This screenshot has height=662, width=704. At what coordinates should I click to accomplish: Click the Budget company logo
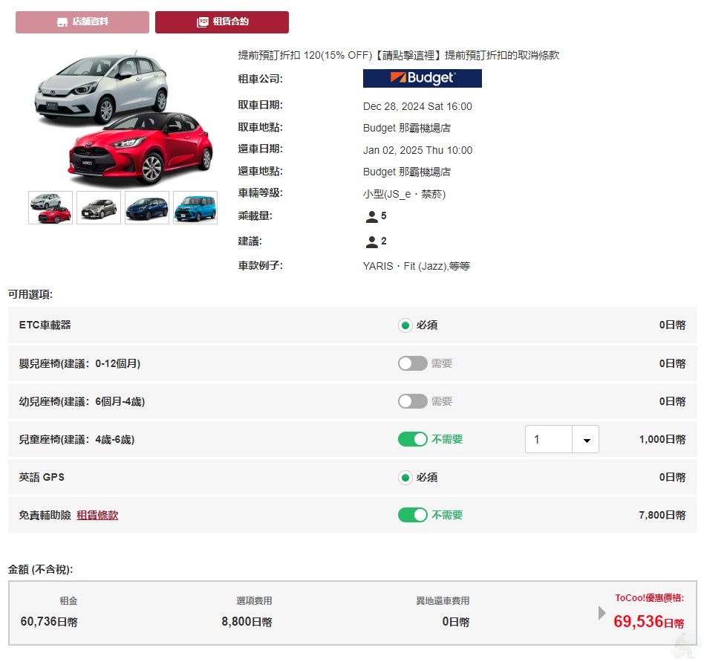[422, 78]
